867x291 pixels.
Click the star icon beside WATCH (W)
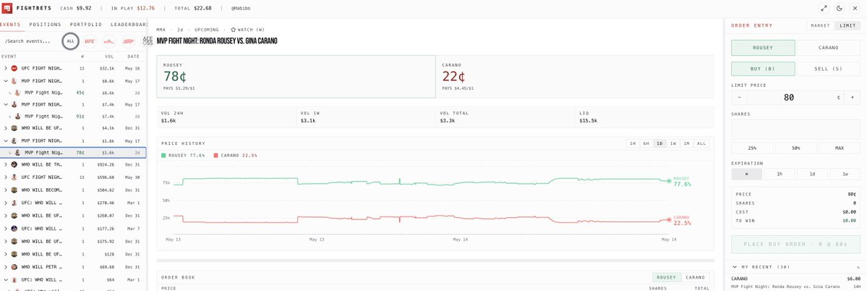233,30
